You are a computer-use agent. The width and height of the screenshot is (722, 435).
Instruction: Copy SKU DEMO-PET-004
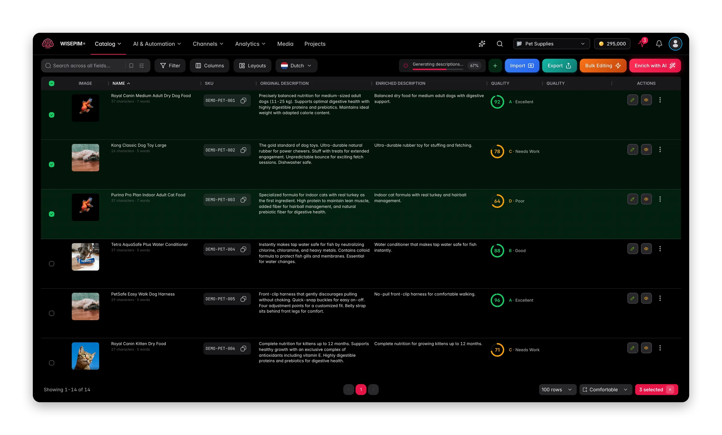243,249
